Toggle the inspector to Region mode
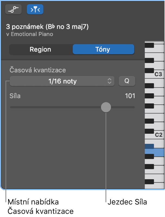This screenshot has width=165, height=217. point(41,49)
